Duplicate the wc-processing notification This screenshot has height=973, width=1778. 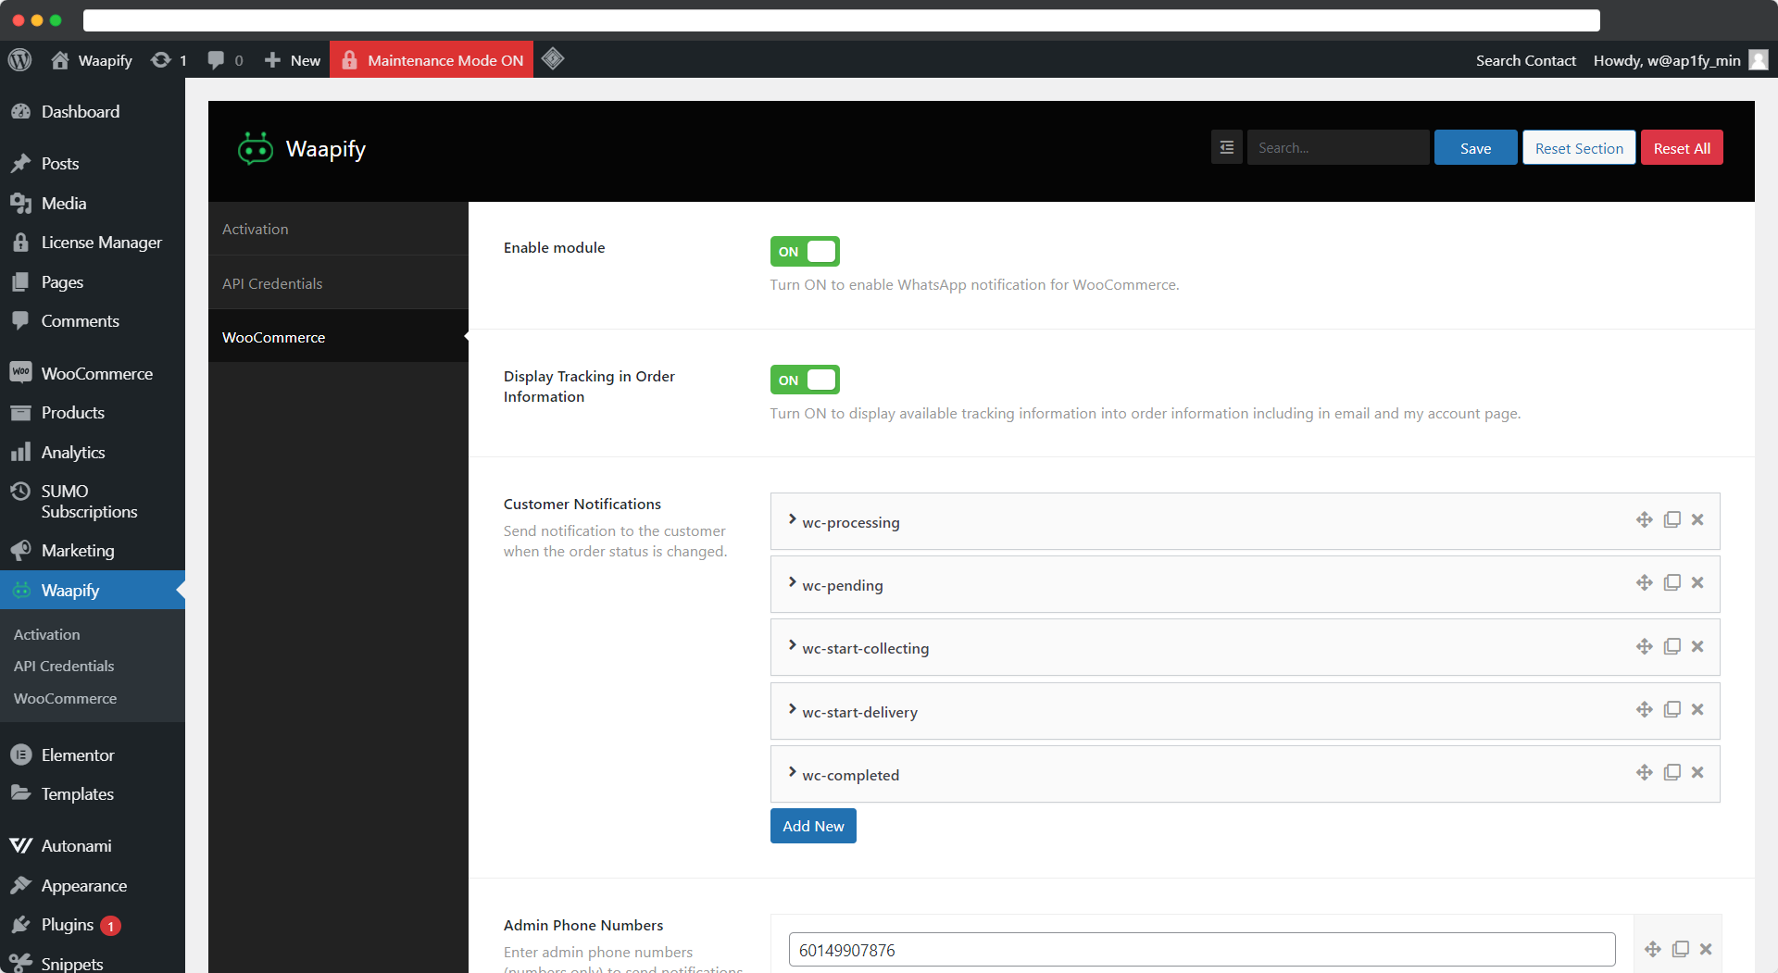1672,520
